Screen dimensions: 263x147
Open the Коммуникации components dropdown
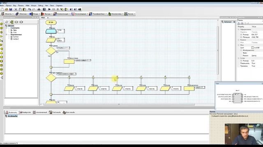(62, 14)
